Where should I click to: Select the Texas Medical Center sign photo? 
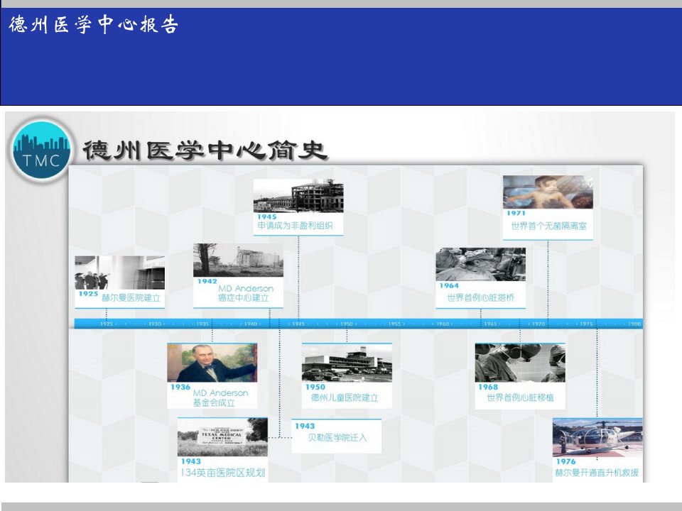[222, 437]
